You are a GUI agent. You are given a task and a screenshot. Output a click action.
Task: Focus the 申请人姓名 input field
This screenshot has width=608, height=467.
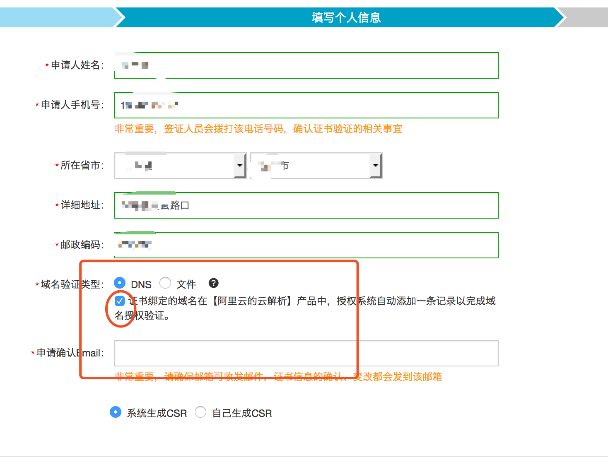pyautogui.click(x=306, y=65)
